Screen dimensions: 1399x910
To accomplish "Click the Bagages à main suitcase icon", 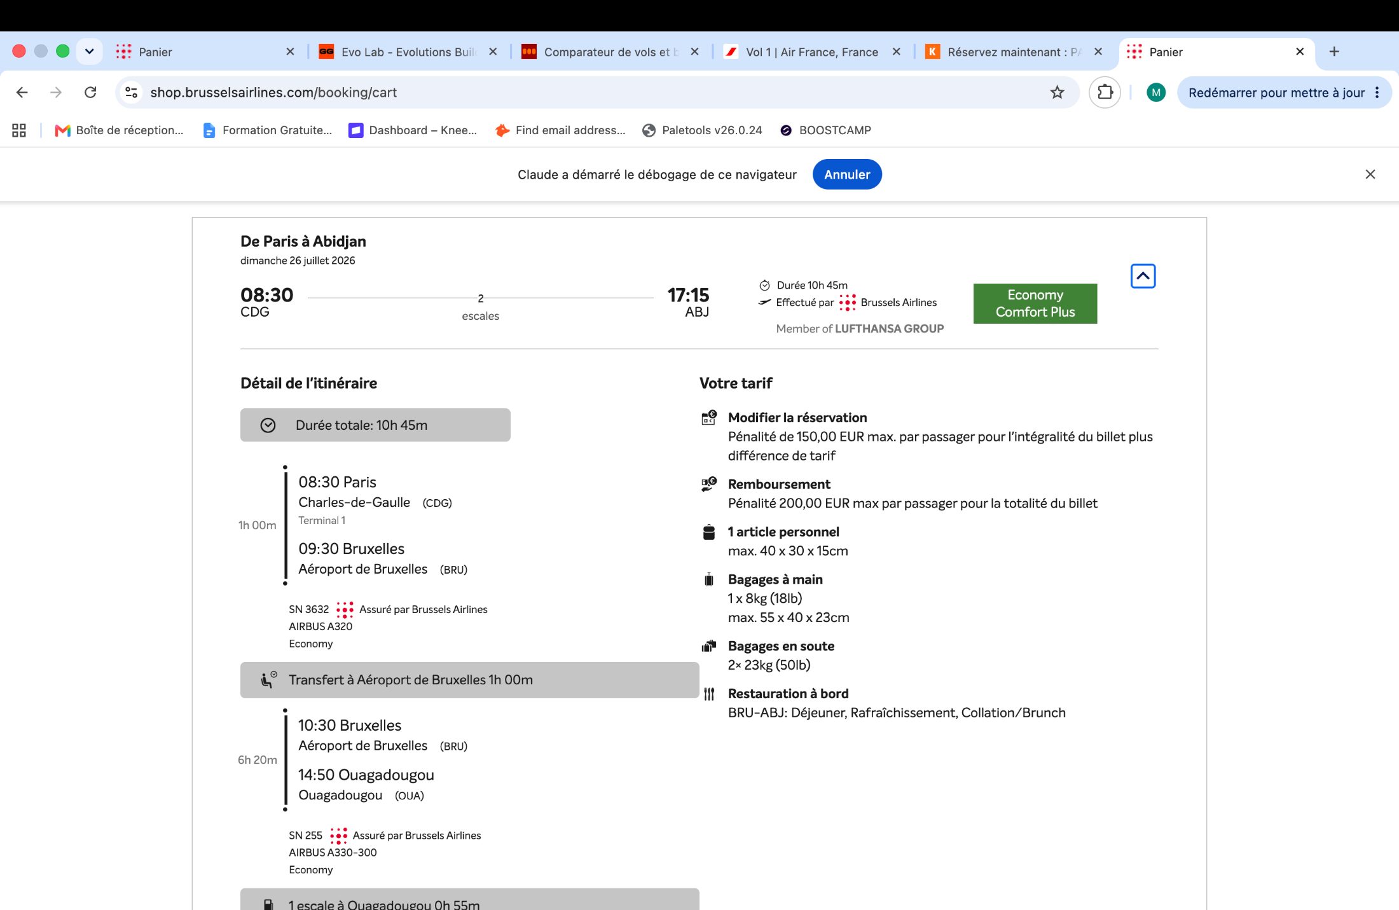I will [x=709, y=579].
